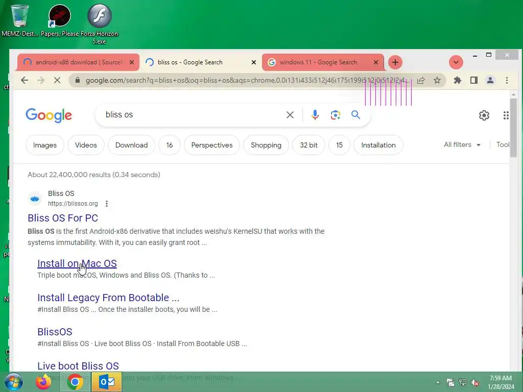Open Install Legacy From Bootable link
Viewport: 523px width, 392px height.
coord(108,298)
